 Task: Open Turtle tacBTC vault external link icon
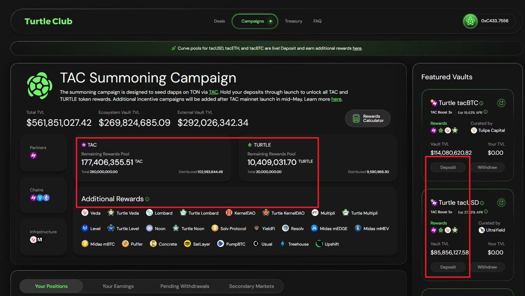click(x=501, y=103)
